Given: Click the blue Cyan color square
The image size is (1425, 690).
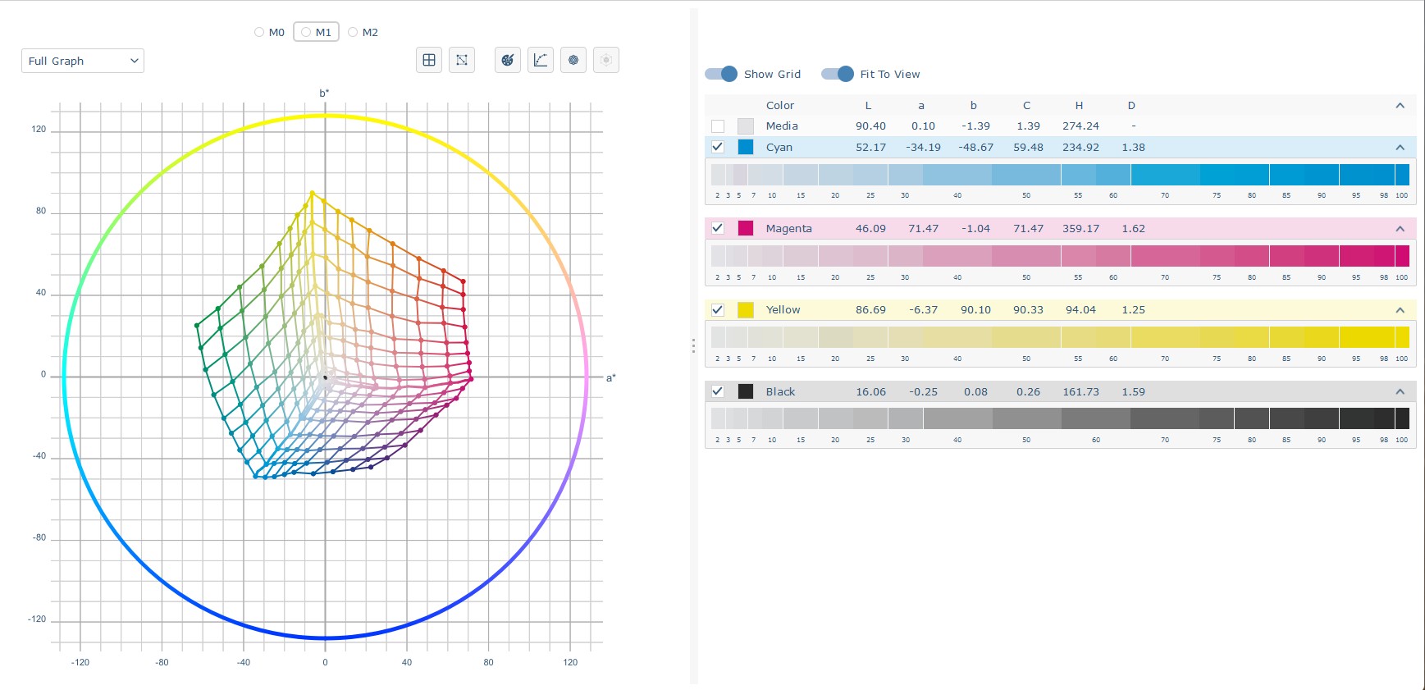Looking at the screenshot, I should [x=746, y=147].
